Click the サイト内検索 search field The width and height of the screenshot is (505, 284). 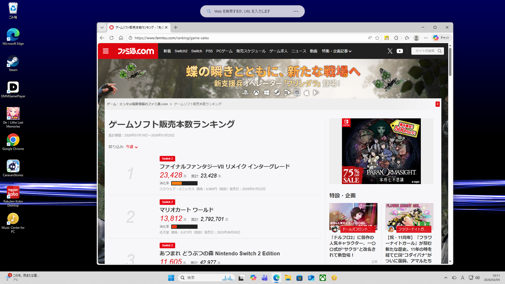(425, 51)
